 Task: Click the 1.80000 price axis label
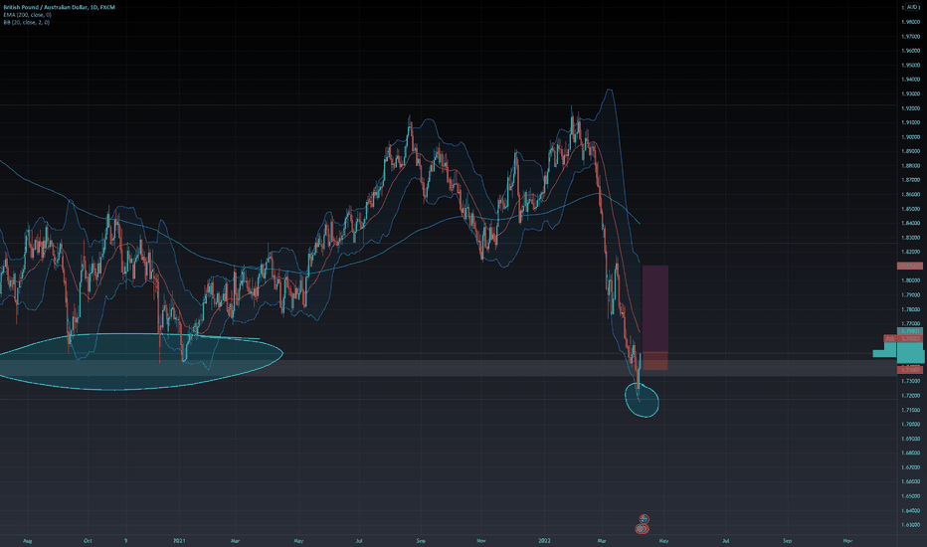pyautogui.click(x=910, y=280)
